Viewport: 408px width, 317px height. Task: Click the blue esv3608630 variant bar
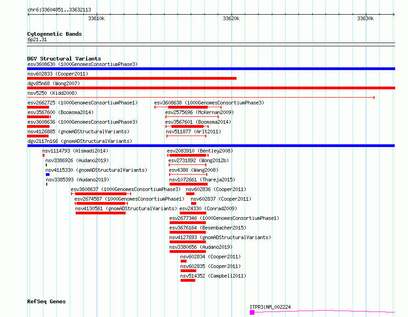211,69
